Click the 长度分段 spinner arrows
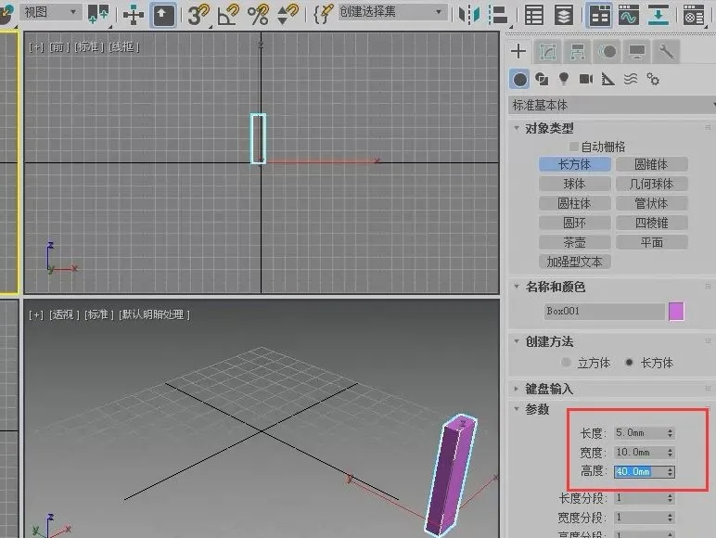 (x=670, y=498)
